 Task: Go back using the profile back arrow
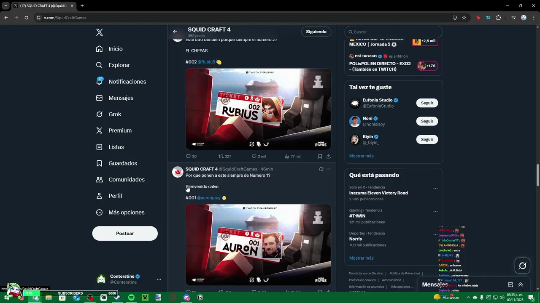[x=175, y=32]
